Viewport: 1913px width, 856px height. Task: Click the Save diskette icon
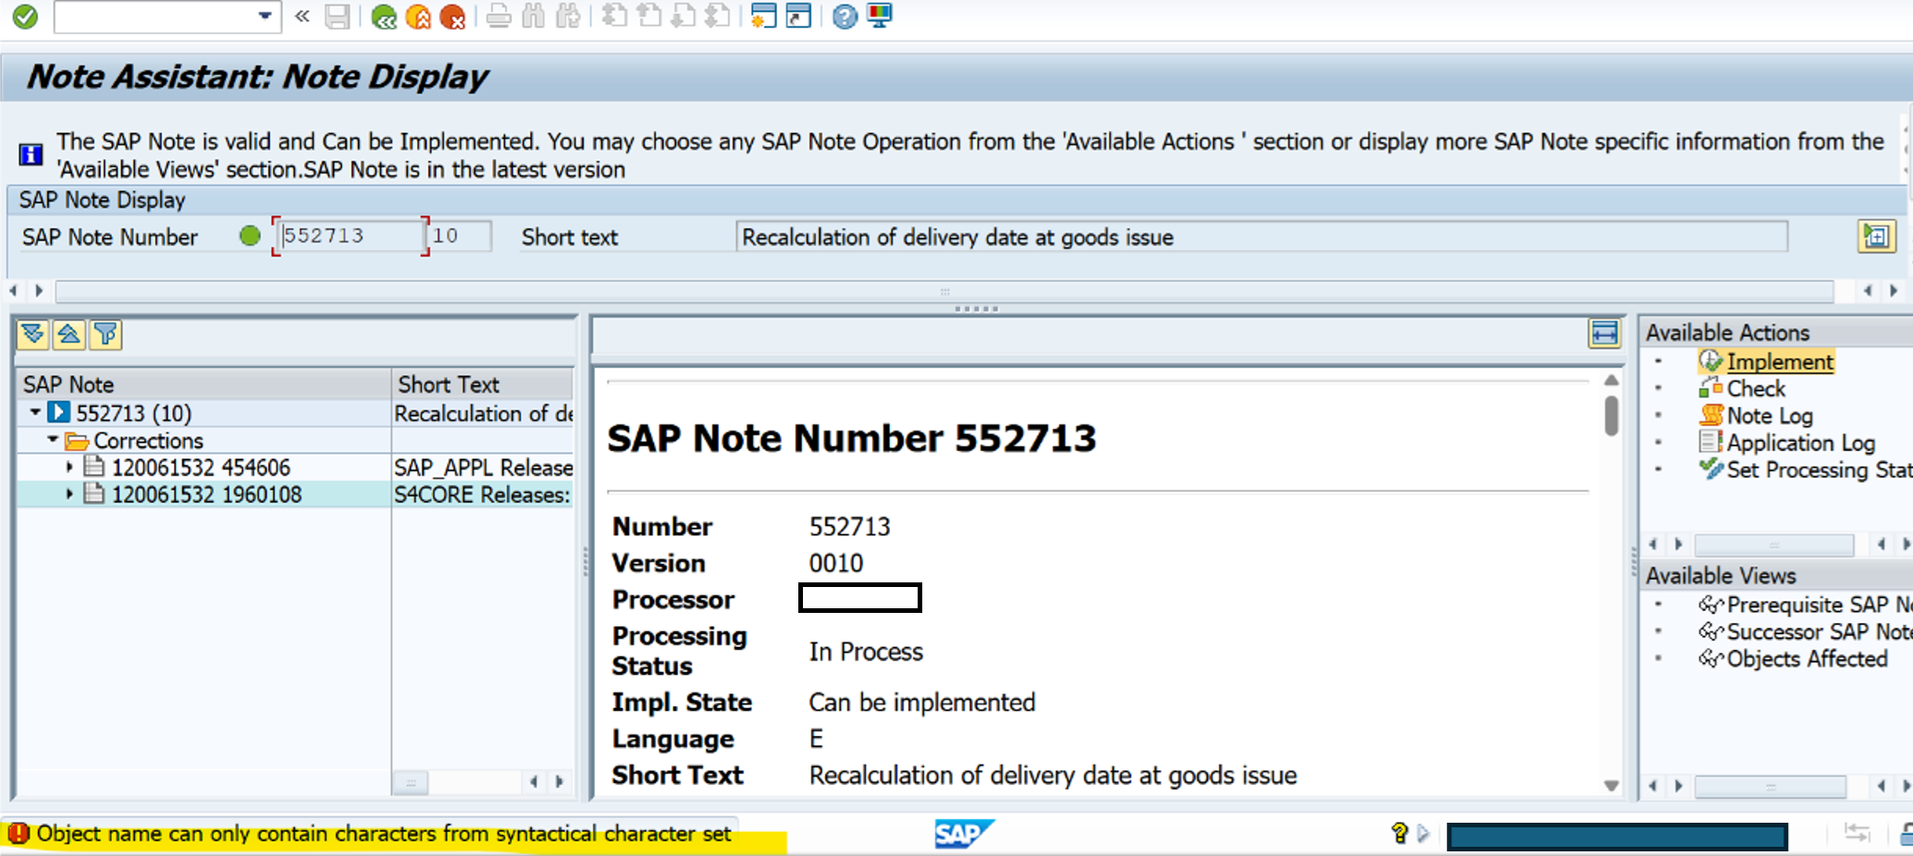click(x=338, y=17)
